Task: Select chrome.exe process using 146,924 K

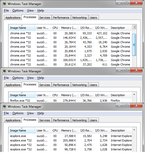Action: coord(70,38)
